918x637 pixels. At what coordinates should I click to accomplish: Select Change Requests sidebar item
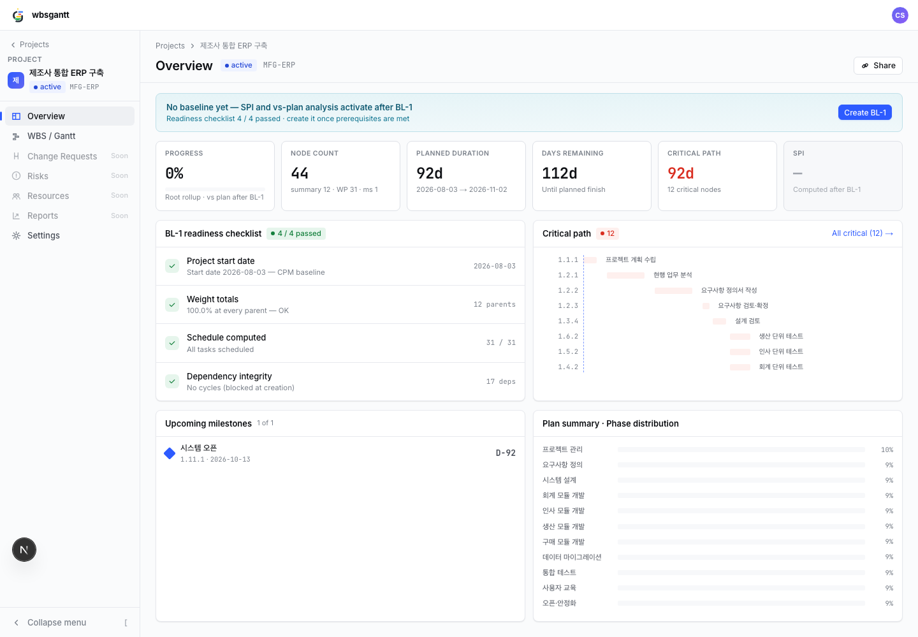(69, 156)
